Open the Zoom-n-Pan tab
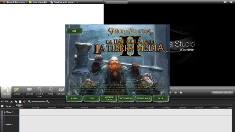 coord(40,92)
